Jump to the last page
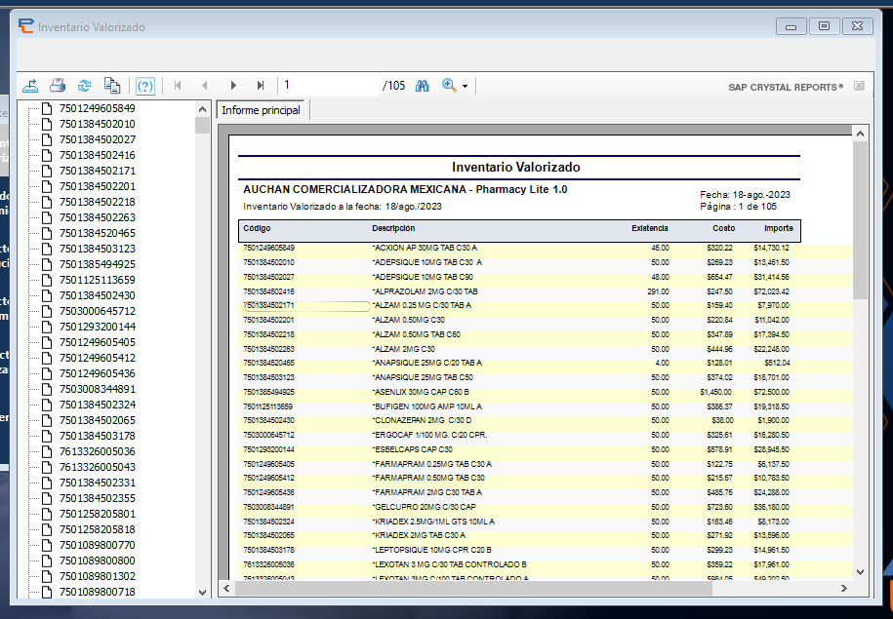 pyautogui.click(x=261, y=86)
